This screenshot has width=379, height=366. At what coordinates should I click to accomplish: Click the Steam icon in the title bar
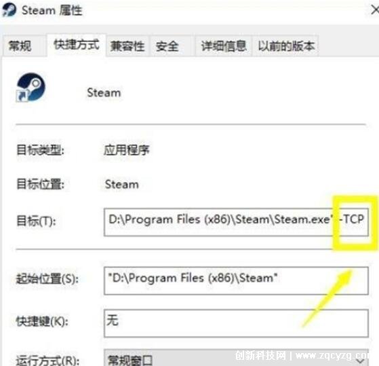(x=9, y=10)
